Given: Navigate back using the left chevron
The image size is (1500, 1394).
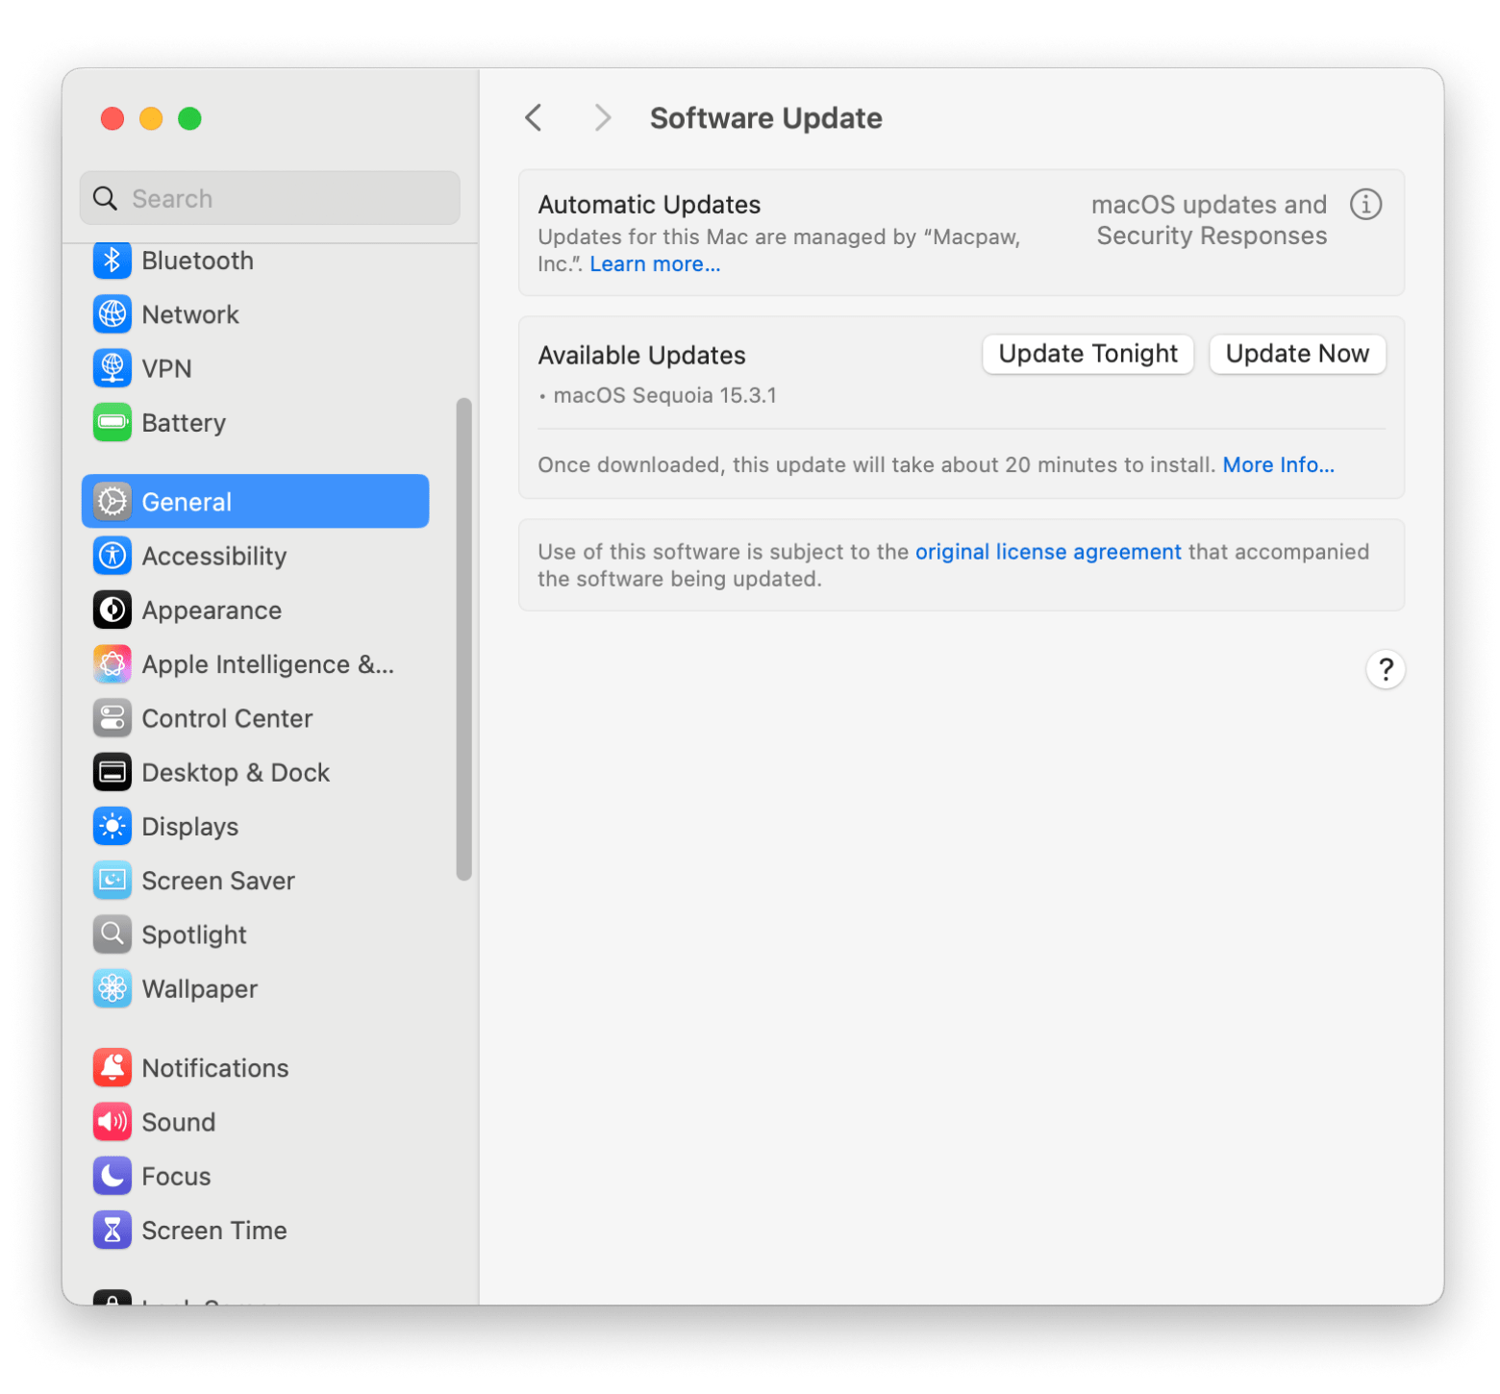Looking at the screenshot, I should (535, 117).
